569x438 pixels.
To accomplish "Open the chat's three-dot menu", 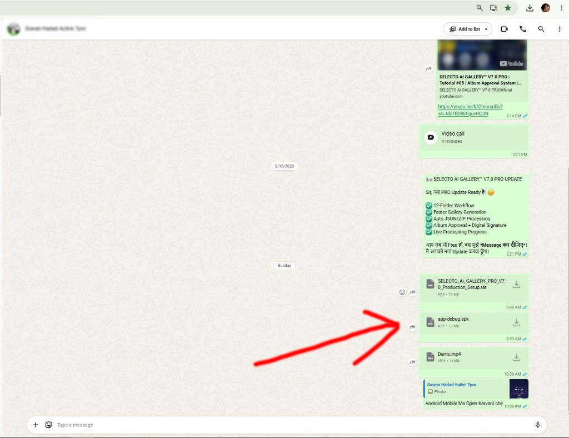I will pos(559,29).
